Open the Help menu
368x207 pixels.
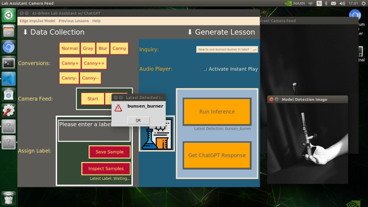coord(96,21)
